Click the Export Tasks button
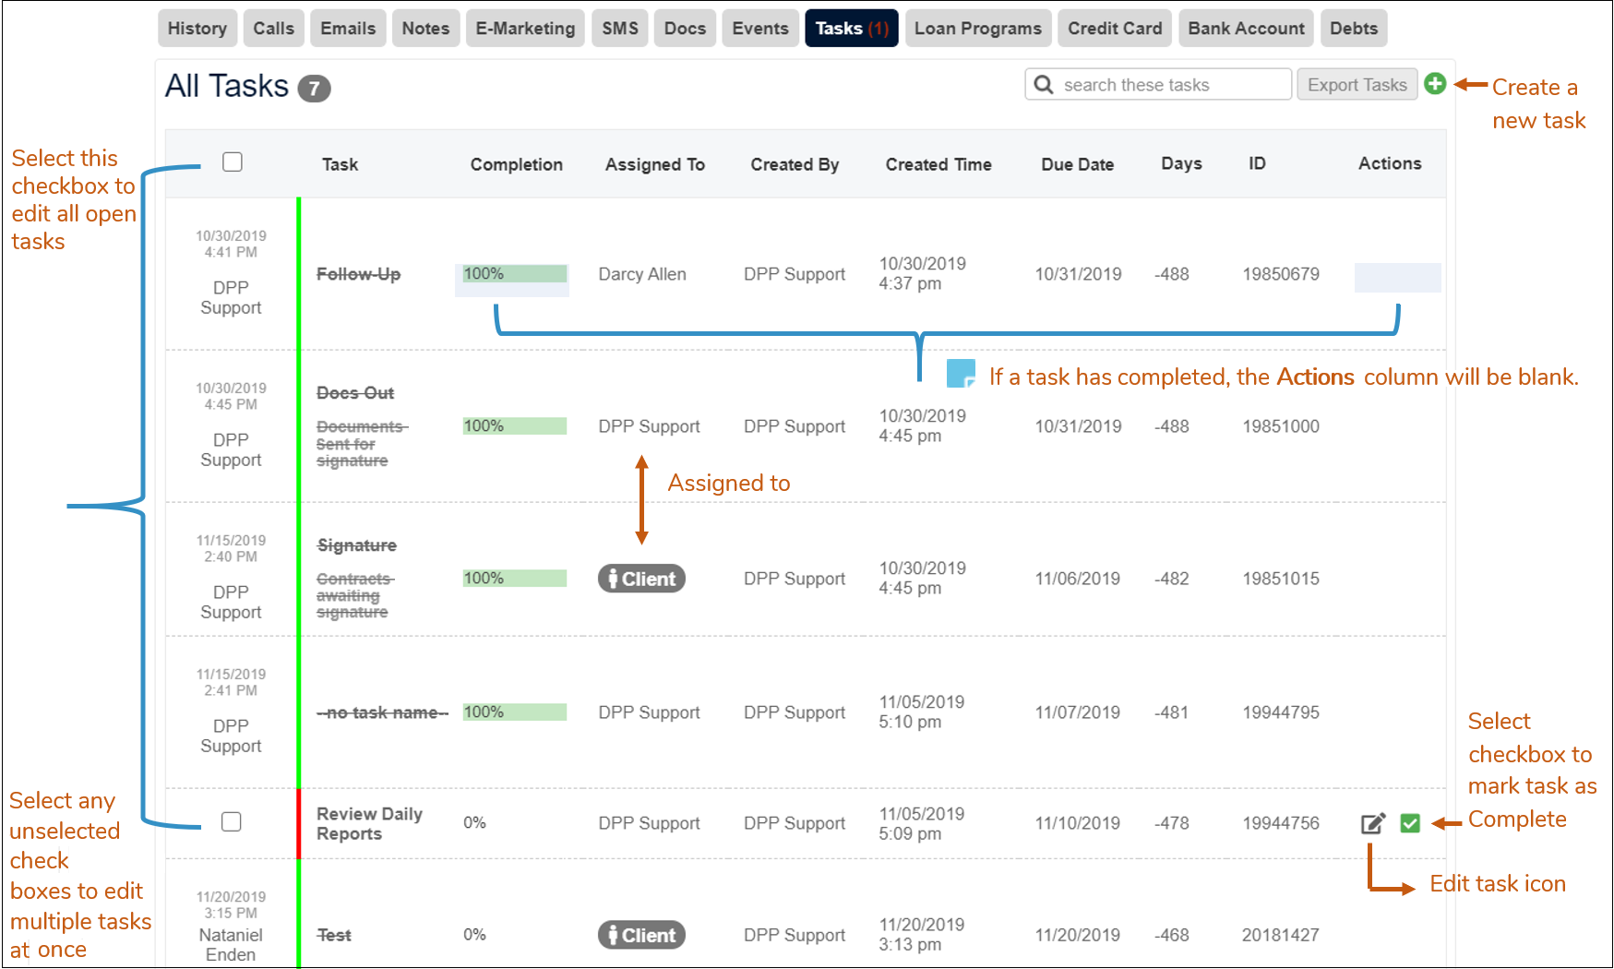Viewport: 1614px width, 969px height. click(x=1357, y=84)
